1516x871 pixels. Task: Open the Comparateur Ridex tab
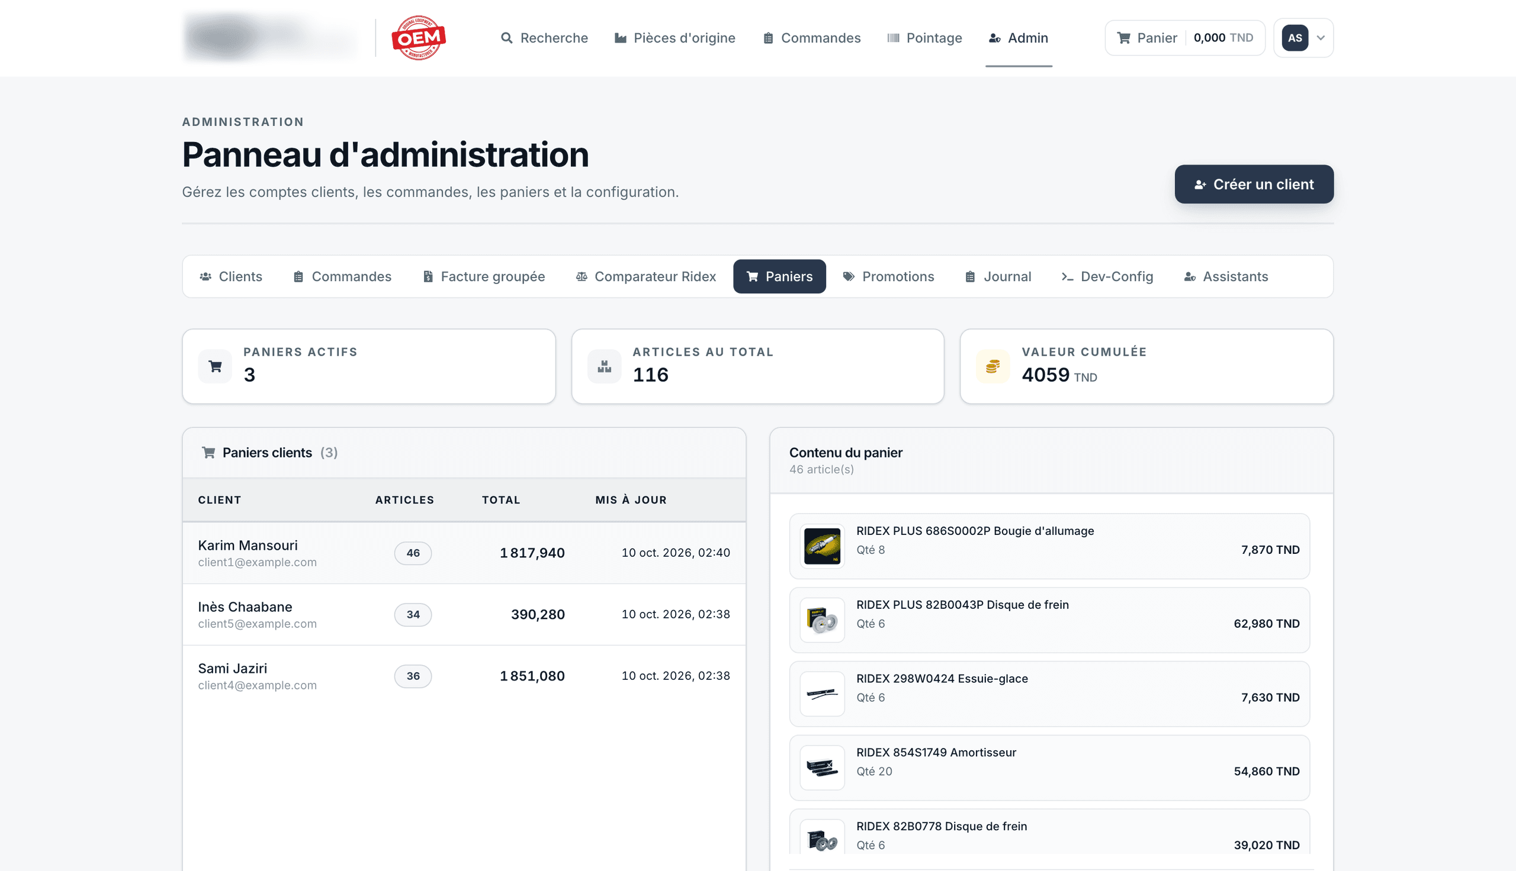[x=646, y=276]
